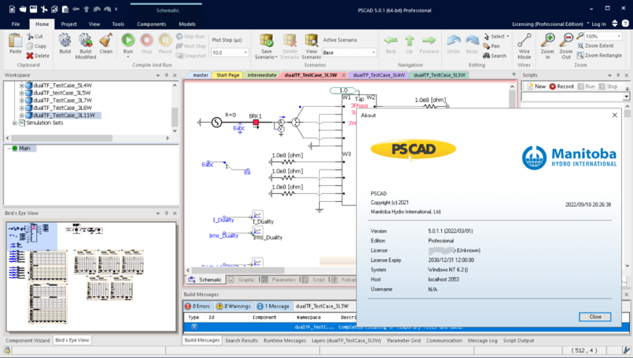Viewport: 633px width, 358px height.
Task: Switch to the Schematic view tab
Action: pyautogui.click(x=205, y=280)
